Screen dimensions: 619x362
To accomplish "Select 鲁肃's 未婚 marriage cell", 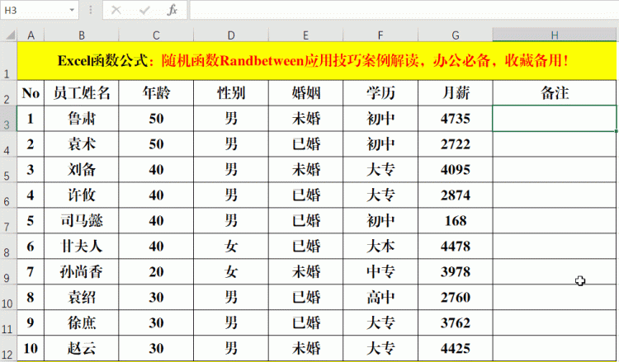I will [305, 118].
